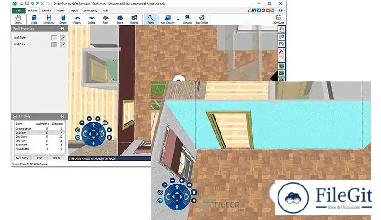Pick the Ceiling tool

(91, 20)
